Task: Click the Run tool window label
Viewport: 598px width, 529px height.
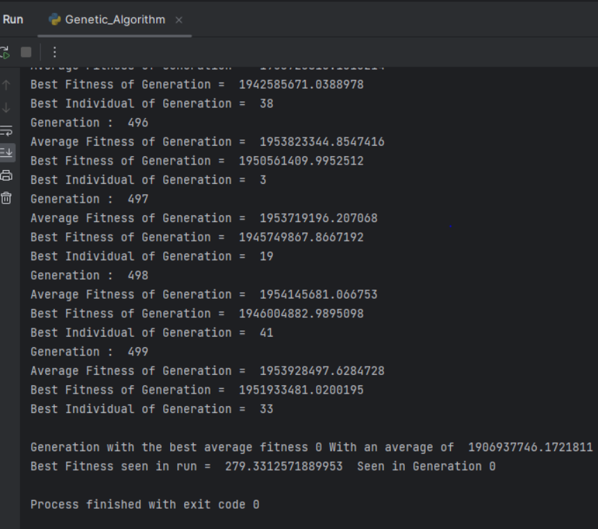Action: point(13,19)
